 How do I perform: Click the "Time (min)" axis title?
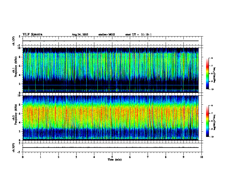coord(115,160)
